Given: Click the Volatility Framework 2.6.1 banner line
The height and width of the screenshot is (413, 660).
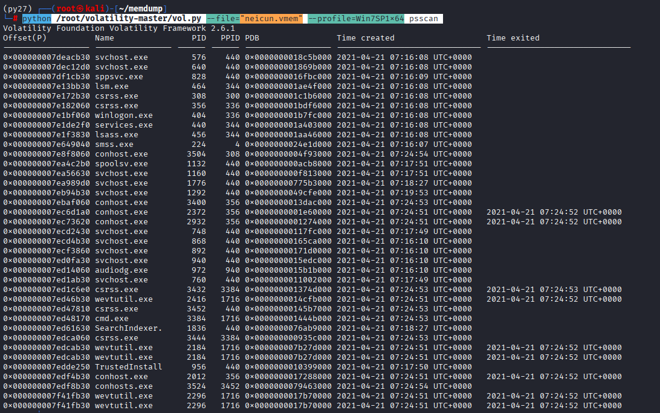Looking at the screenshot, I should pyautogui.click(x=119, y=28).
